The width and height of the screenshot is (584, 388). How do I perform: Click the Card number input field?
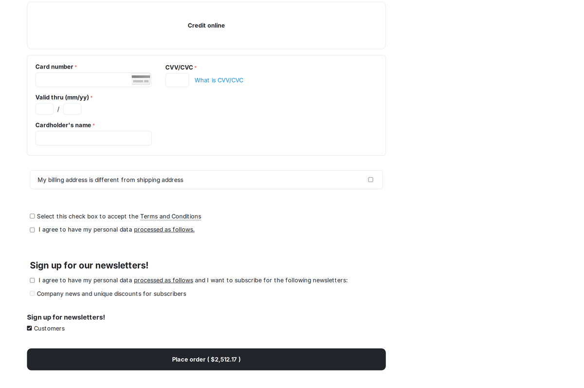coord(93,80)
